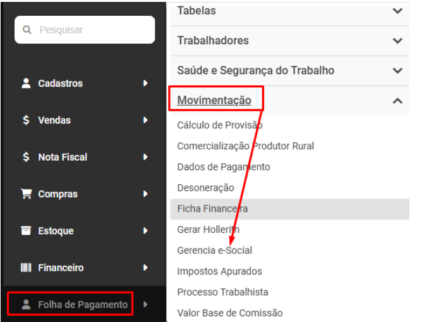Click the Nota Fiscal dollar icon

pyautogui.click(x=27, y=157)
